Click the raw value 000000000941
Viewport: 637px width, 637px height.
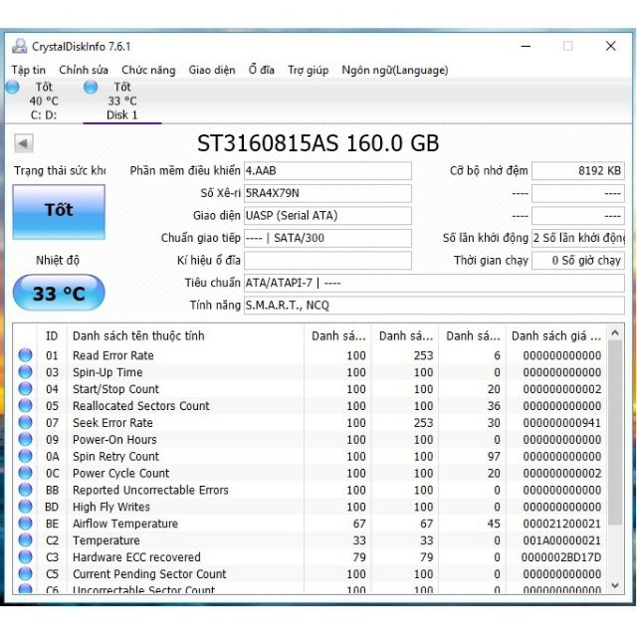click(561, 423)
